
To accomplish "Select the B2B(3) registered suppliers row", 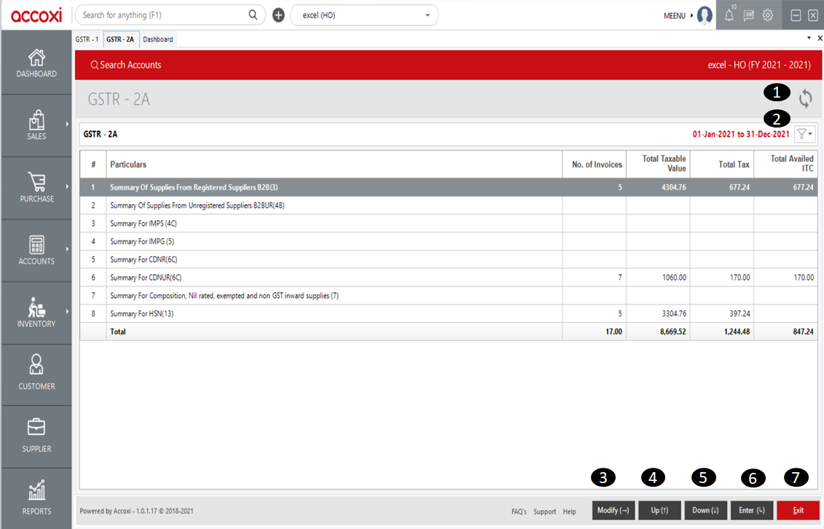I will [x=449, y=187].
